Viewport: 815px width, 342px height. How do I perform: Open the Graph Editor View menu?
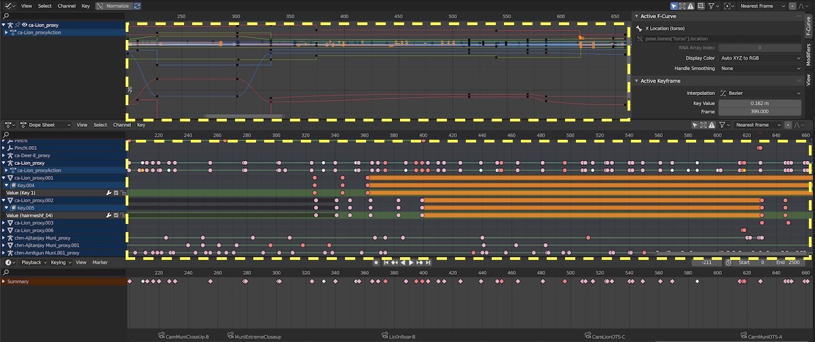click(x=26, y=5)
